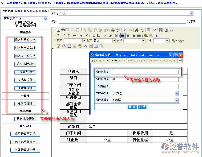202x157 pixels.
Task: Open the 控件边框 border dropdown
Action: (177, 100)
